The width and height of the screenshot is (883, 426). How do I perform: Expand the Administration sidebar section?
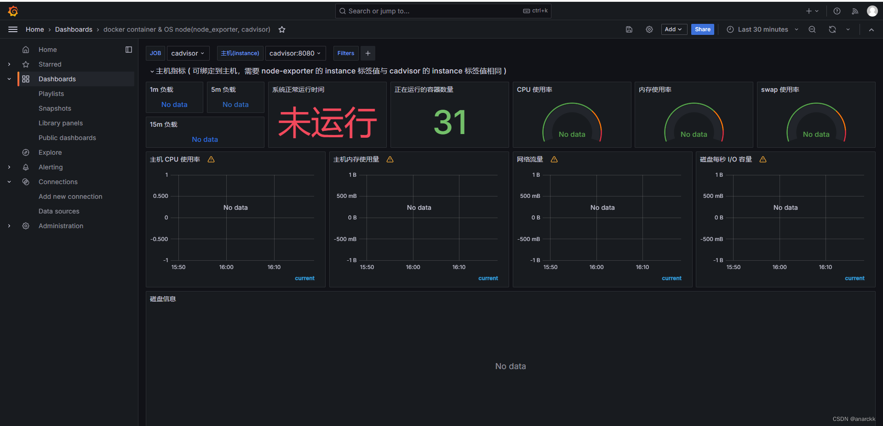pos(9,226)
